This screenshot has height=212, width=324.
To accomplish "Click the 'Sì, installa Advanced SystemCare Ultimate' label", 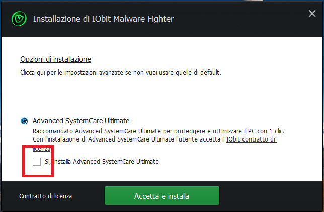I will pyautogui.click(x=102, y=162).
